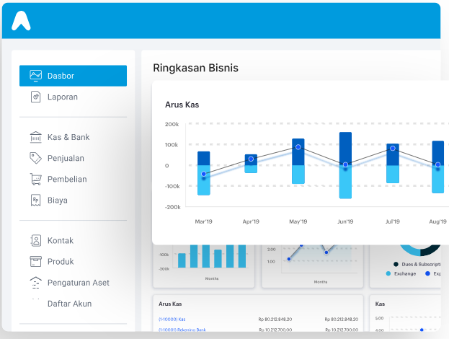Go to Daftar Akun menu item
The height and width of the screenshot is (339, 449).
(x=70, y=304)
